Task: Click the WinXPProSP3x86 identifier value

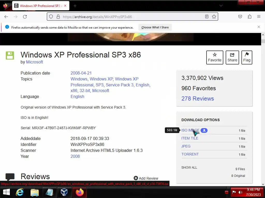Action: [x=87, y=144]
